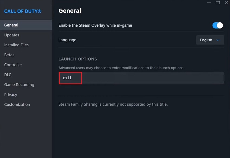Open the Installed Files section
230x158 pixels.
16,45
